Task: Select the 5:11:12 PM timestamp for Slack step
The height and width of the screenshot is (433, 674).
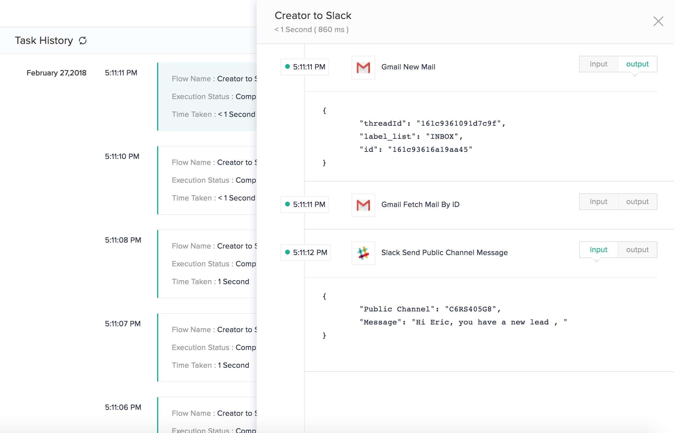Action: (306, 253)
